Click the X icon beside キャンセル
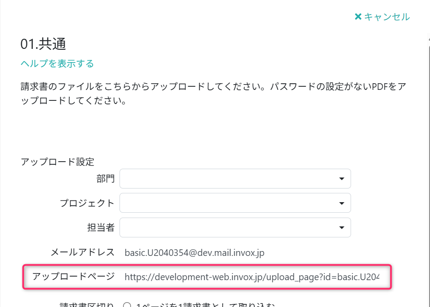The image size is (430, 307). pos(358,17)
